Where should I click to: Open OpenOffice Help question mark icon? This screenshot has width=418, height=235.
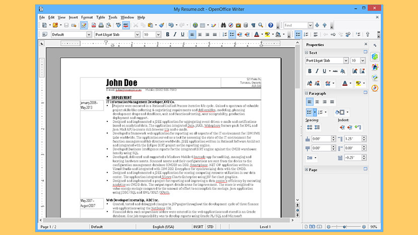(x=270, y=25)
